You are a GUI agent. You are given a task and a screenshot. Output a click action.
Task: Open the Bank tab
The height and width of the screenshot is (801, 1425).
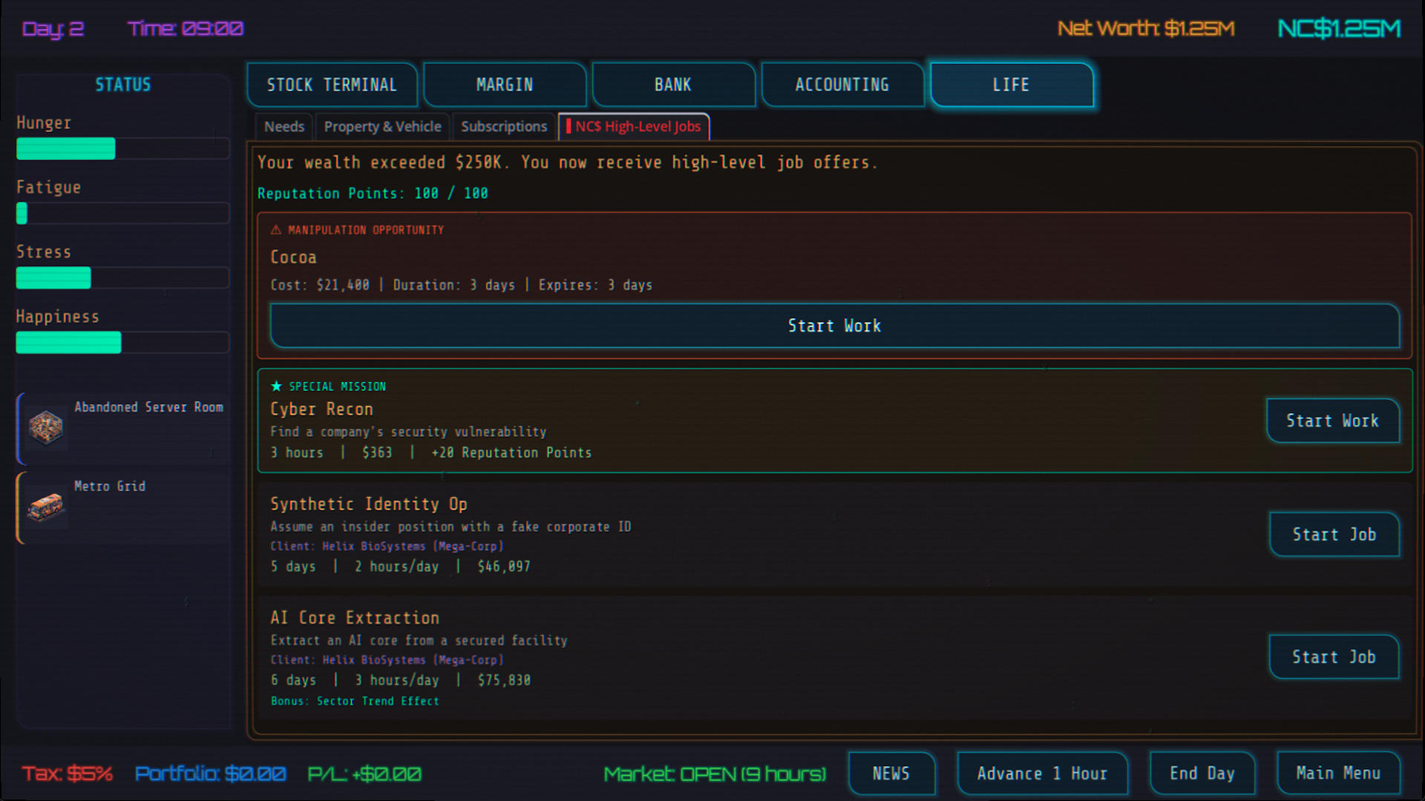pos(673,85)
